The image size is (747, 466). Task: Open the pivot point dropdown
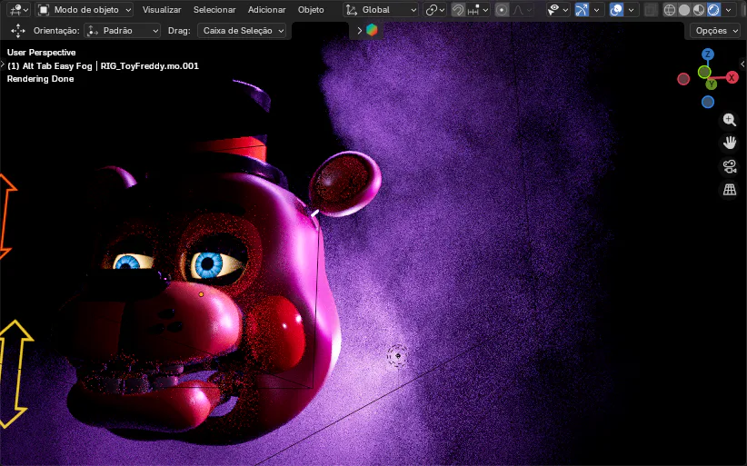(x=435, y=9)
